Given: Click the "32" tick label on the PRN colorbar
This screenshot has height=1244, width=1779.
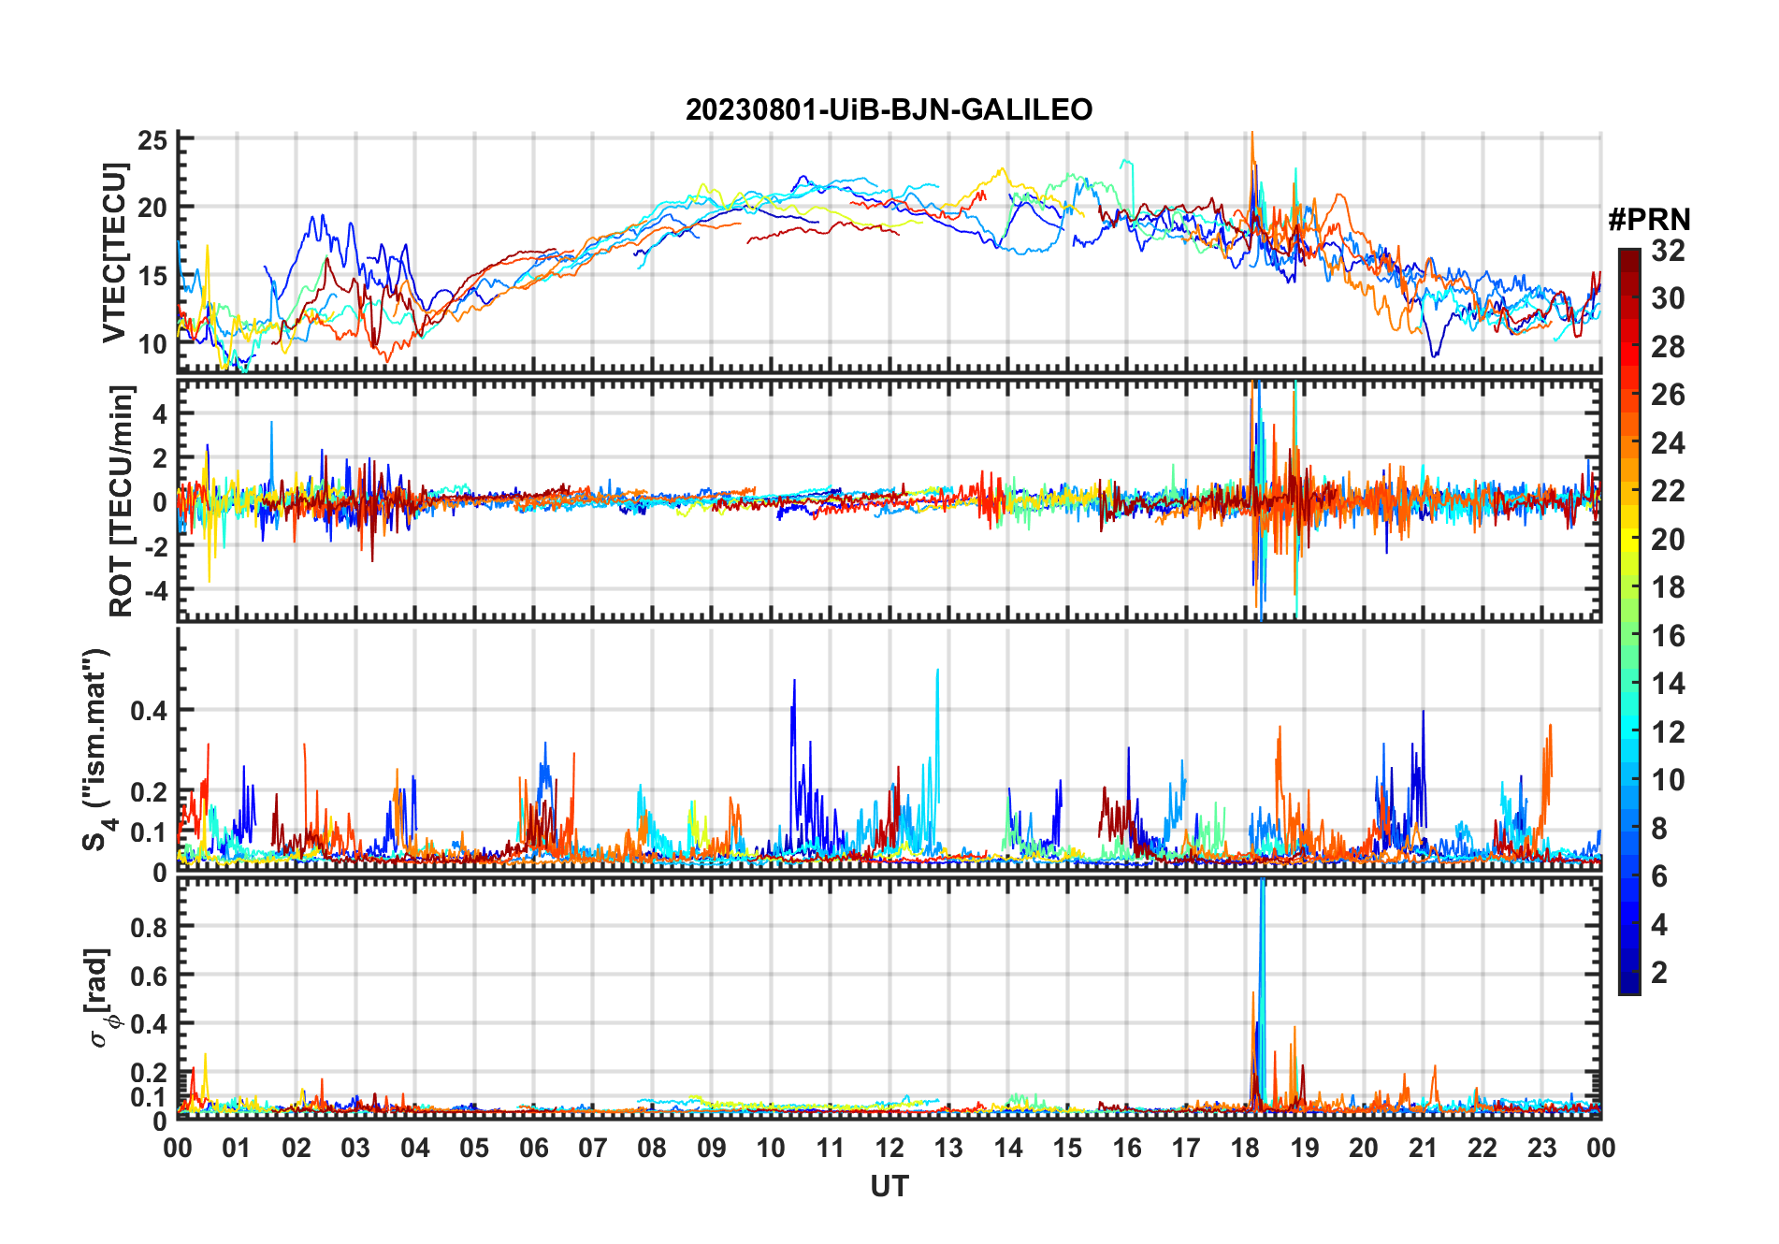Looking at the screenshot, I should [1669, 251].
